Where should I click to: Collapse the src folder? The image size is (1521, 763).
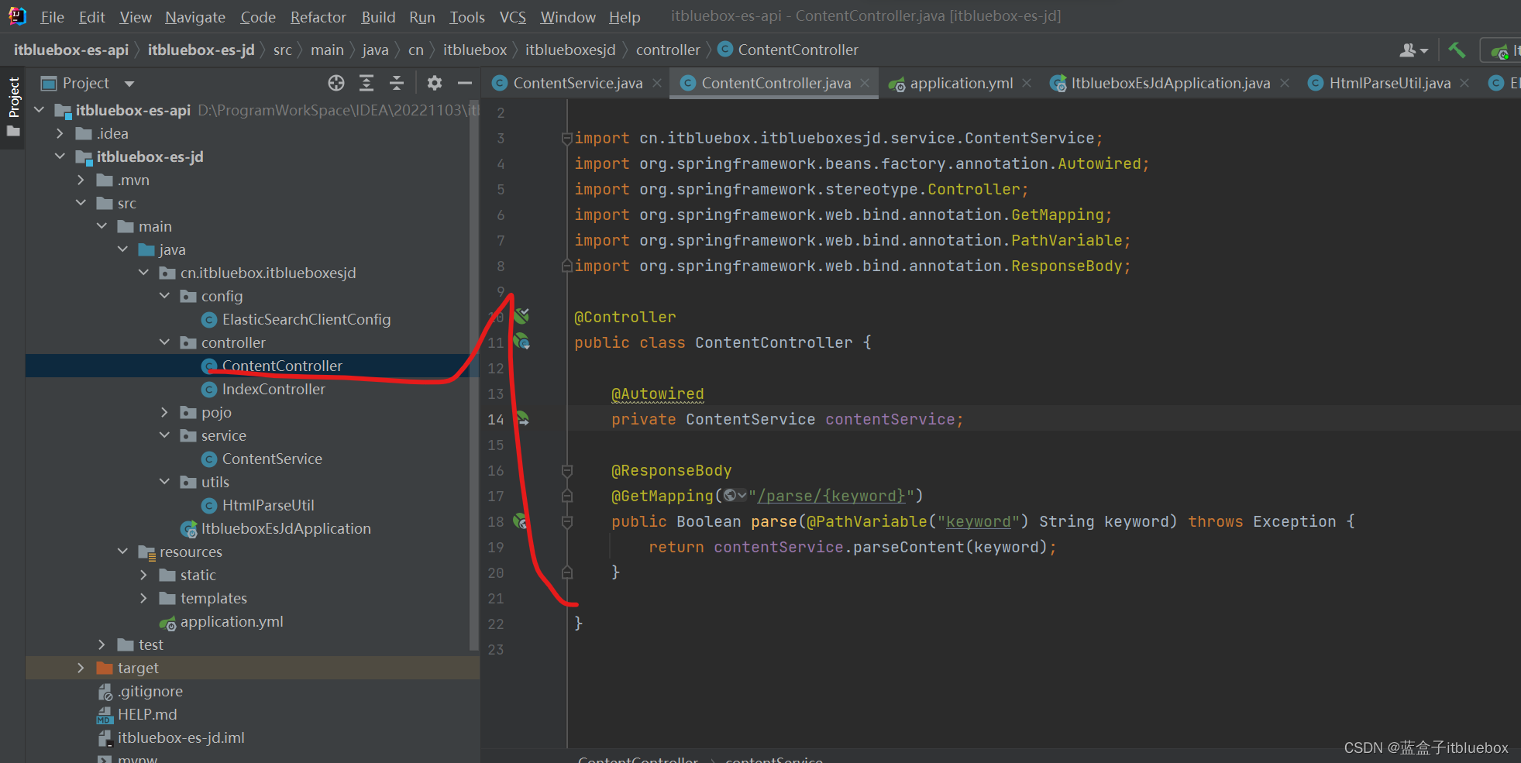click(81, 203)
